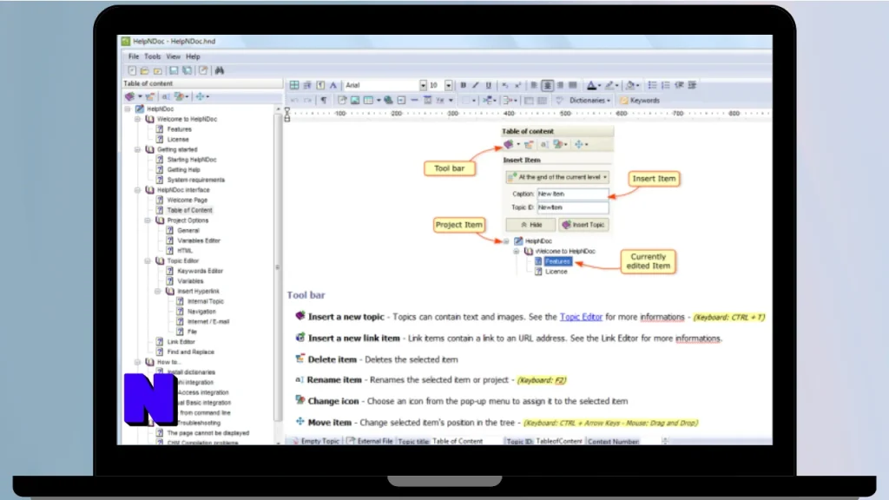Click the Topic ID field
Viewport: 889px width, 500px height.
point(560,441)
